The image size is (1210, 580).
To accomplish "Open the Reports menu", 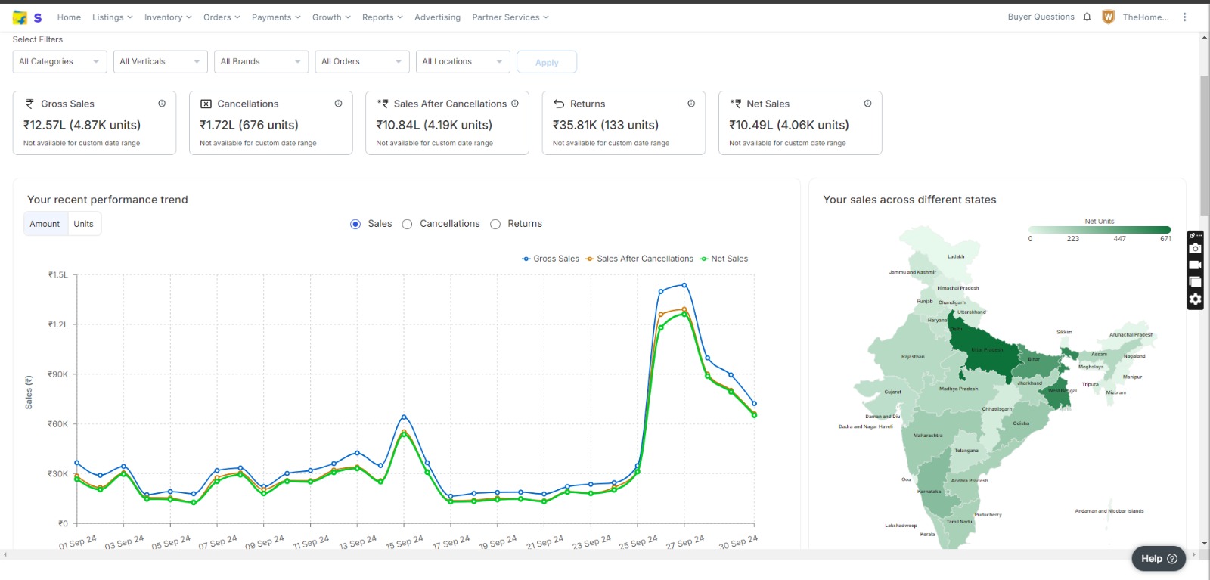I will [x=382, y=17].
